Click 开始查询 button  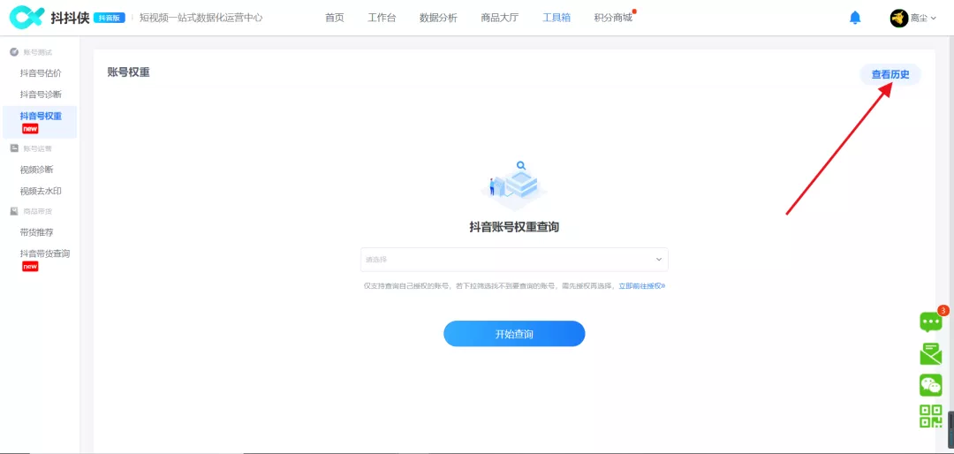point(514,334)
